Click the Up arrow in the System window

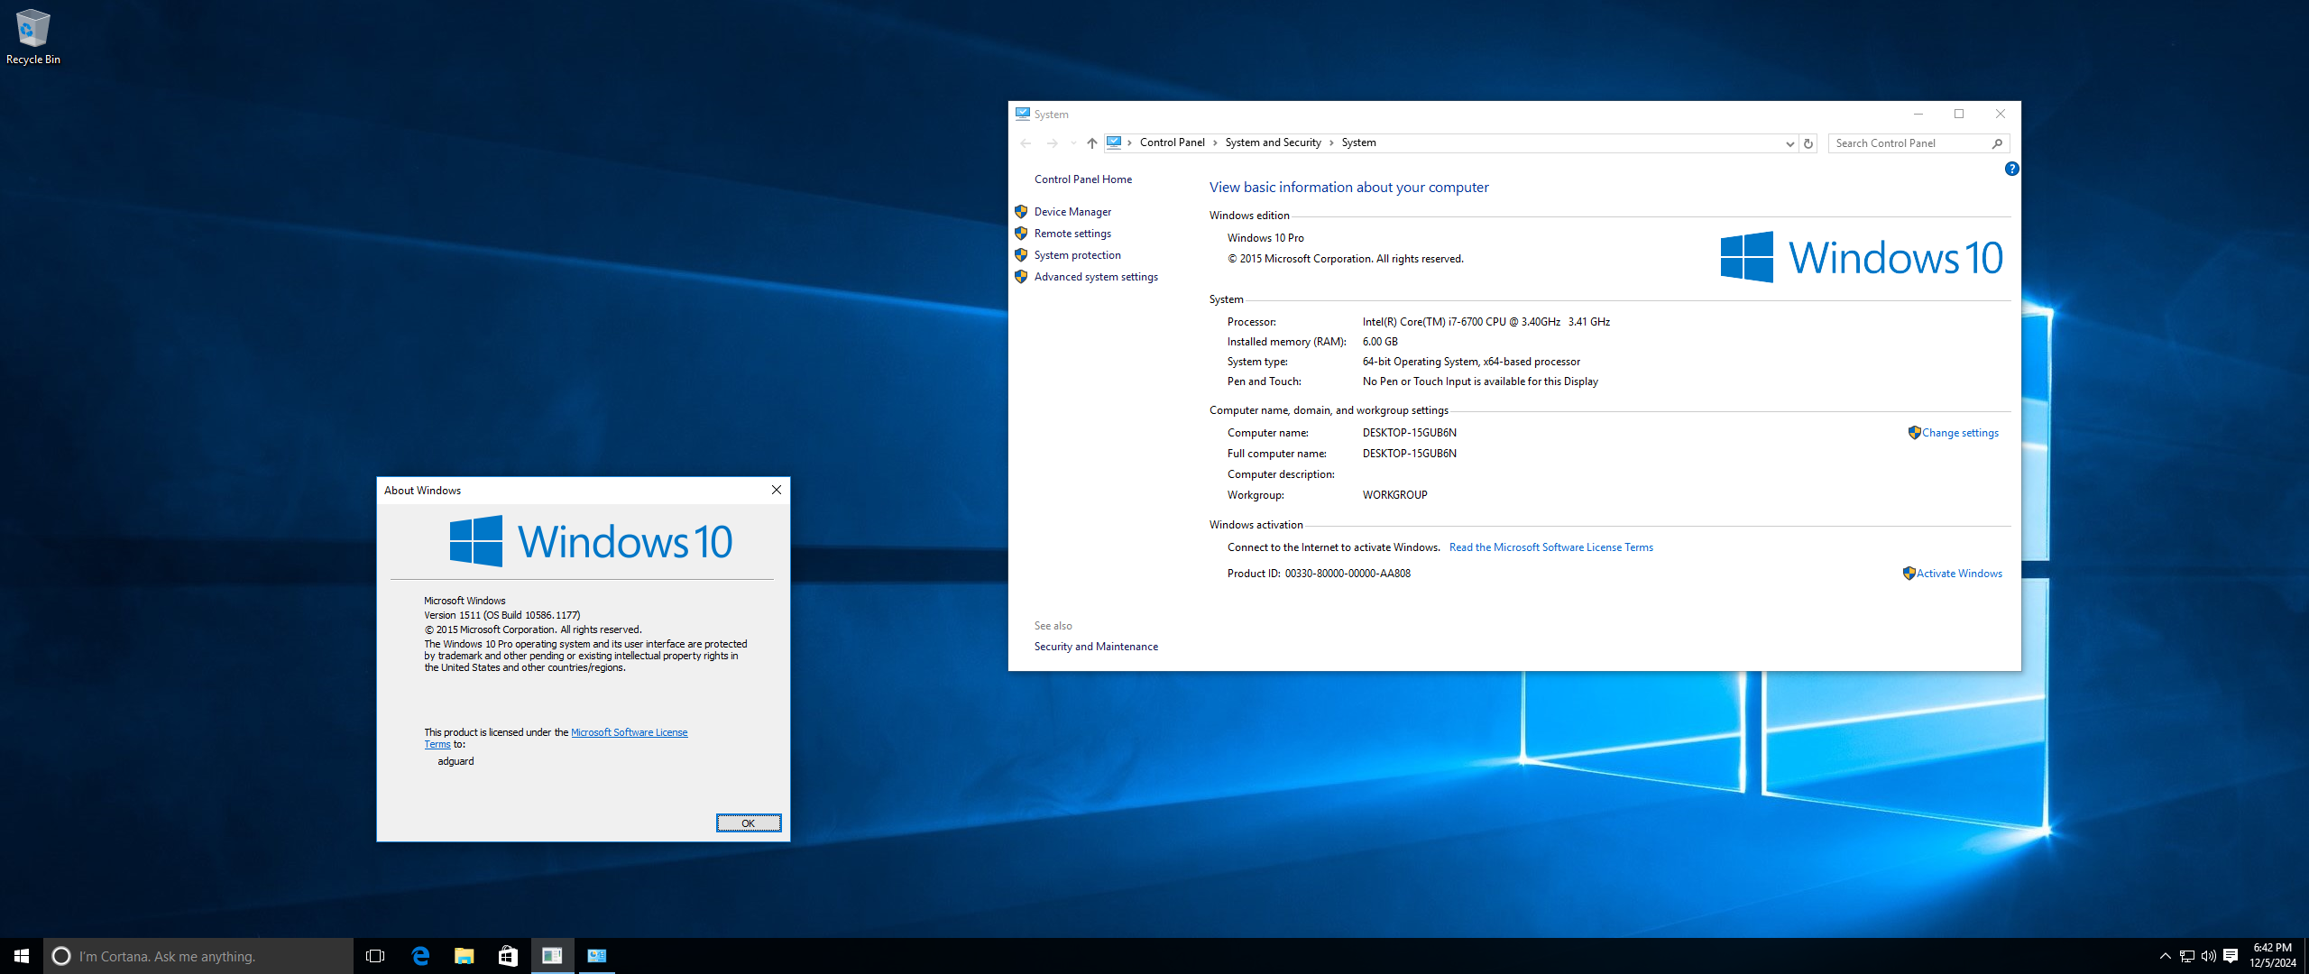[x=1091, y=142]
